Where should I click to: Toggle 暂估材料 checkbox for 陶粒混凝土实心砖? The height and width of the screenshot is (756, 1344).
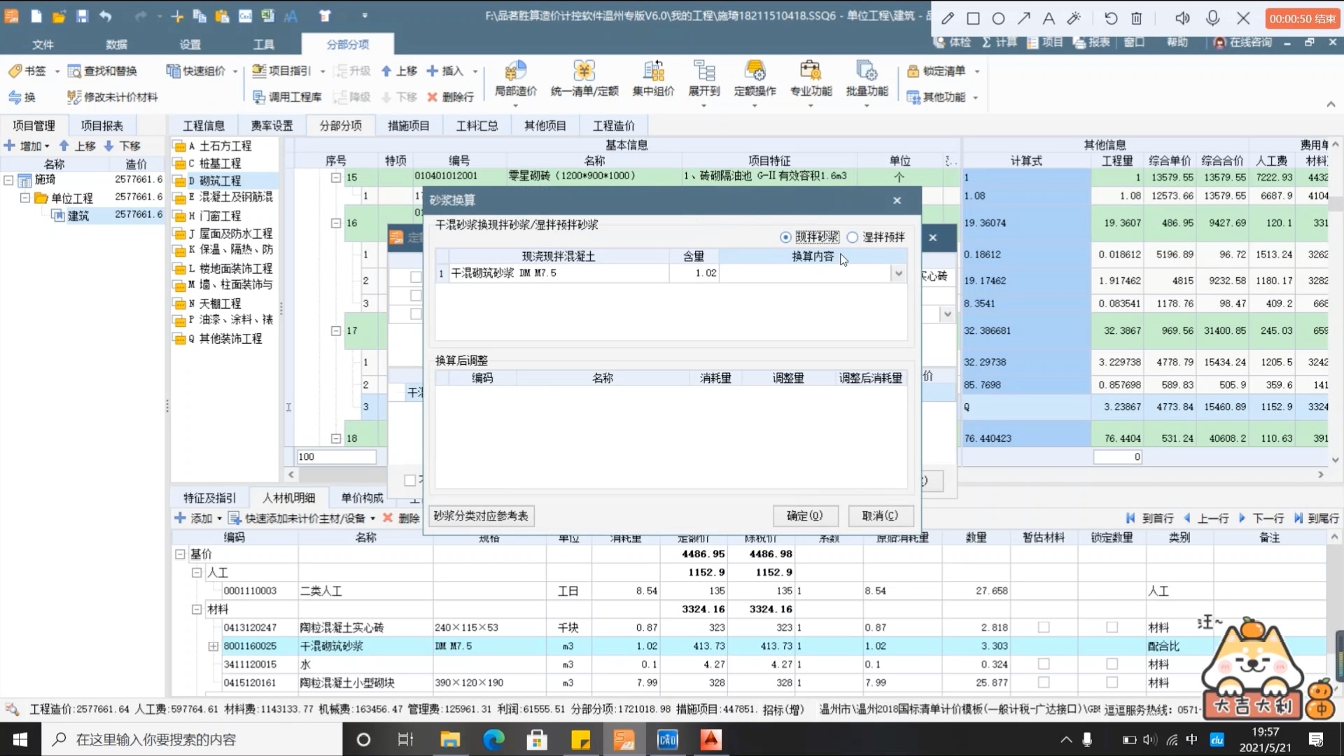point(1044,627)
